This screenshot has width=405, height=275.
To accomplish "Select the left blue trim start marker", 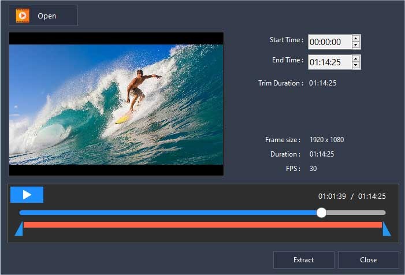I will click(x=20, y=229).
